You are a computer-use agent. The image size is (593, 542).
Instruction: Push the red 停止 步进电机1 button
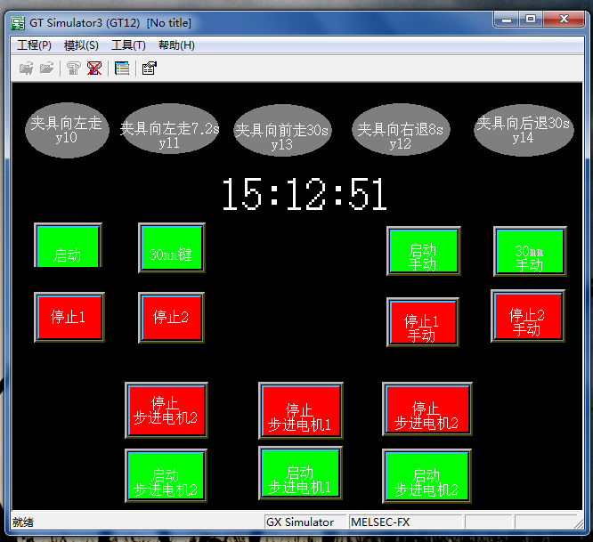click(x=301, y=410)
